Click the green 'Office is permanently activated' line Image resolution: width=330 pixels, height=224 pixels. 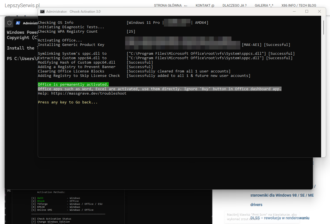tap(73, 84)
